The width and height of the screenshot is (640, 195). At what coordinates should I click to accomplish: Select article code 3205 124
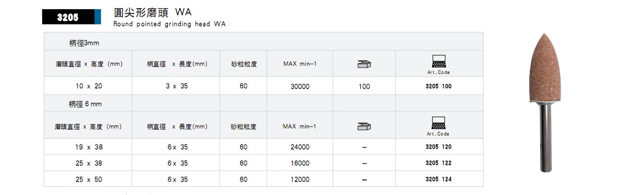[x=439, y=179]
